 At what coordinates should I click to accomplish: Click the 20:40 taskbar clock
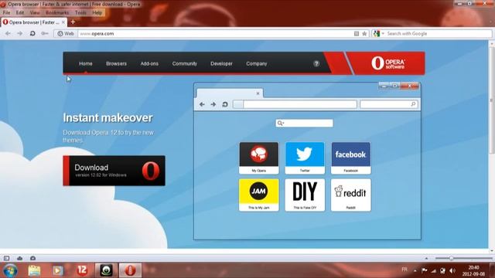click(x=474, y=271)
